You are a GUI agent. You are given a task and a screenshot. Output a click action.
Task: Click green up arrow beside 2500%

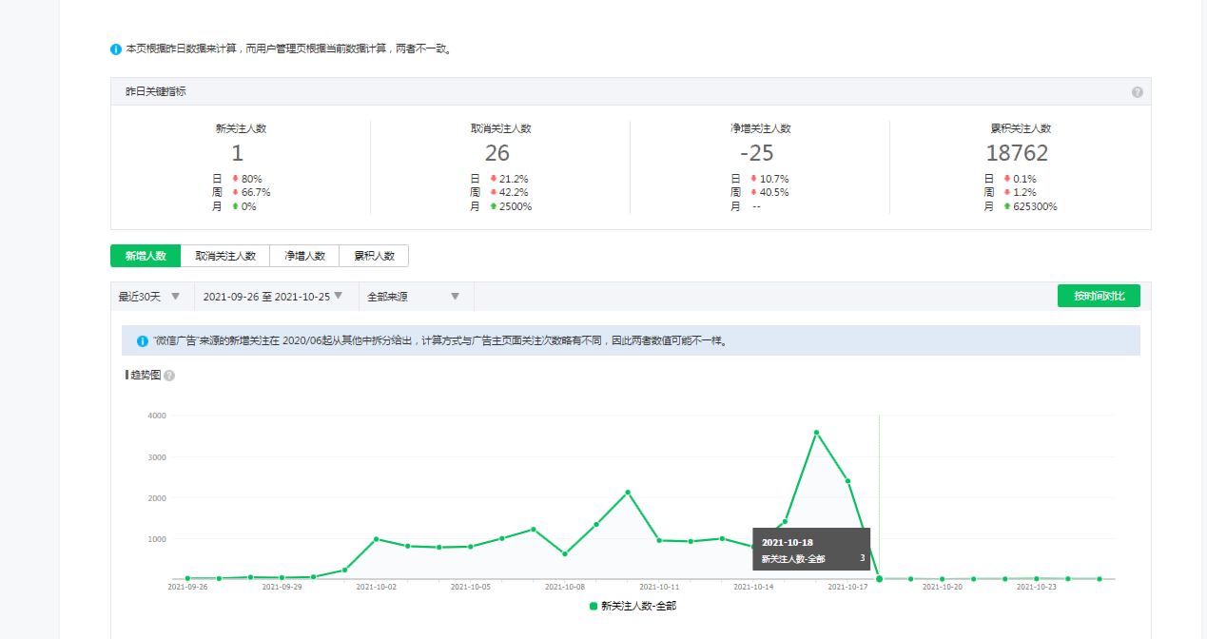click(493, 206)
